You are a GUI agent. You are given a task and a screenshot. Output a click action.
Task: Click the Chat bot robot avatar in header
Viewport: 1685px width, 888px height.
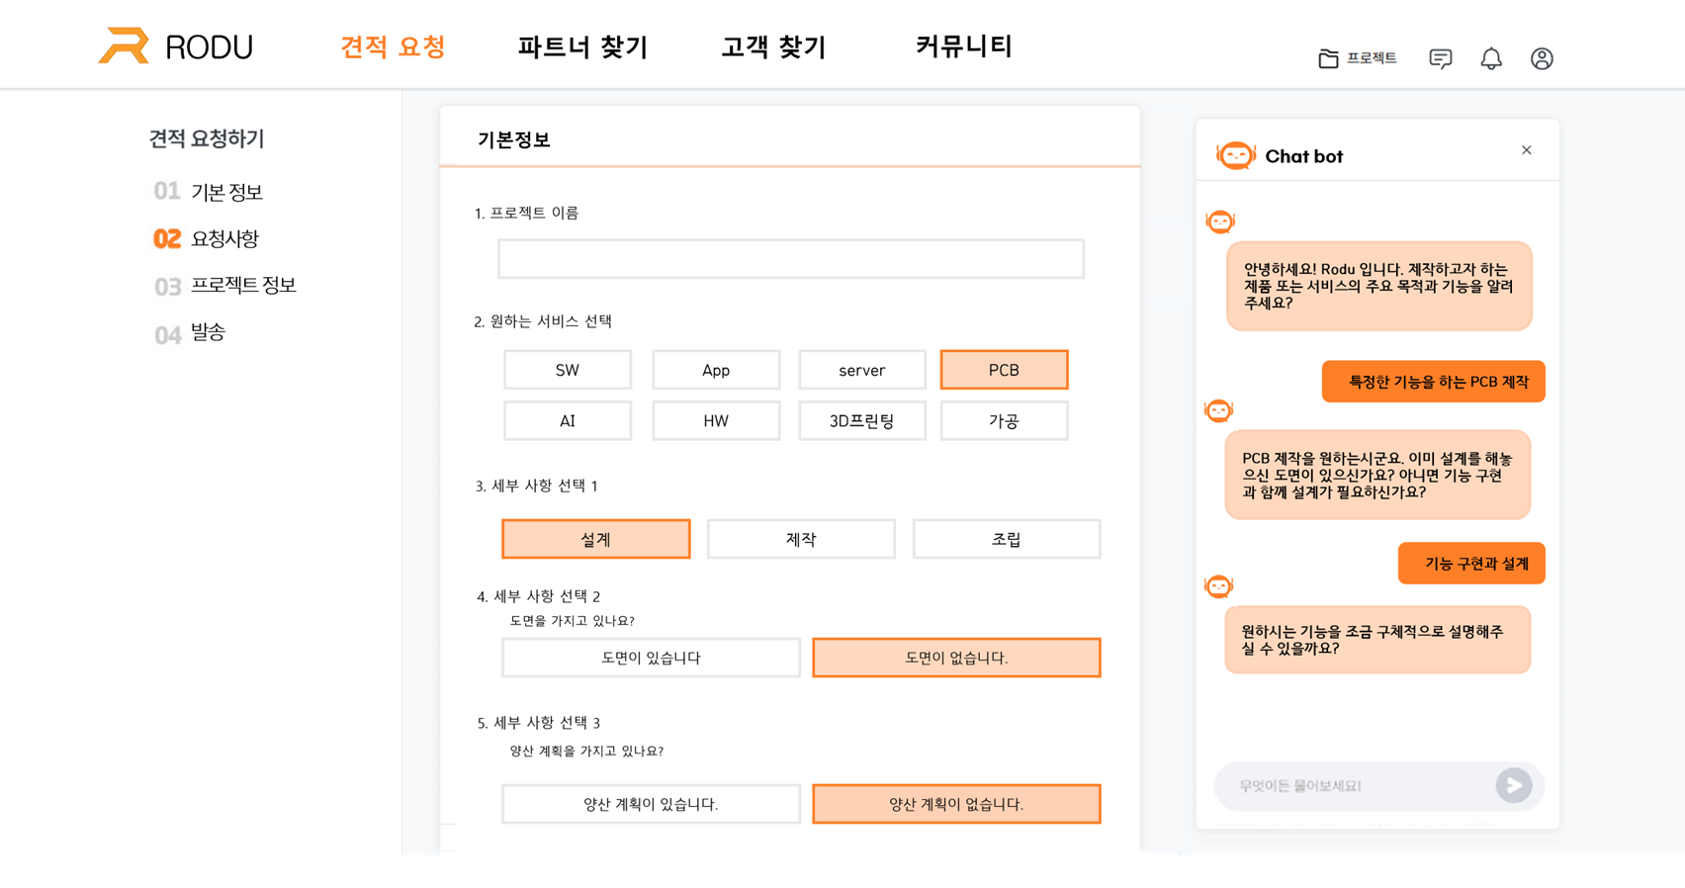1236,155
